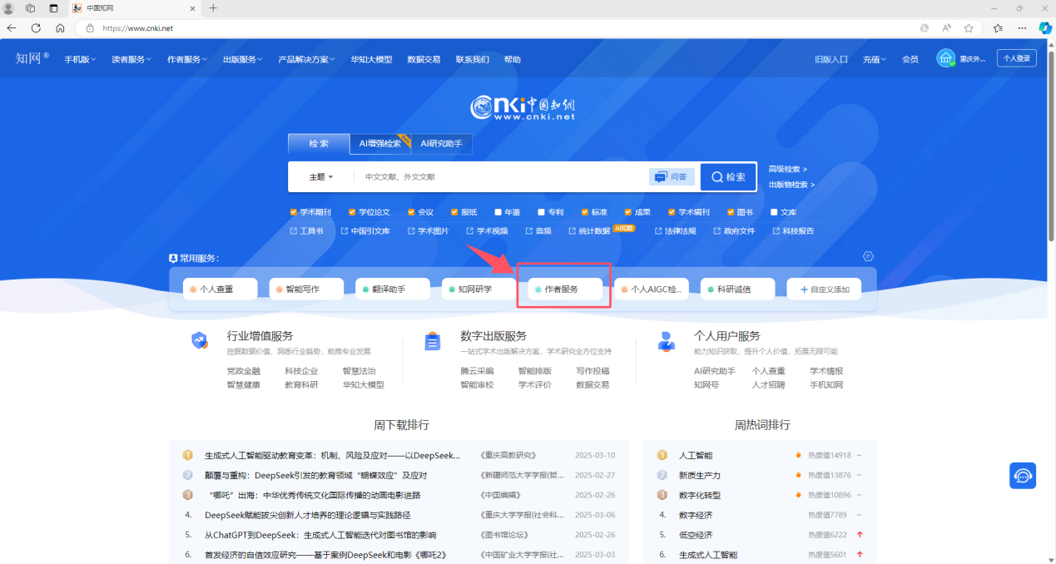Click the customer service headset icon
Viewport: 1056px width, 564px height.
(1023, 476)
